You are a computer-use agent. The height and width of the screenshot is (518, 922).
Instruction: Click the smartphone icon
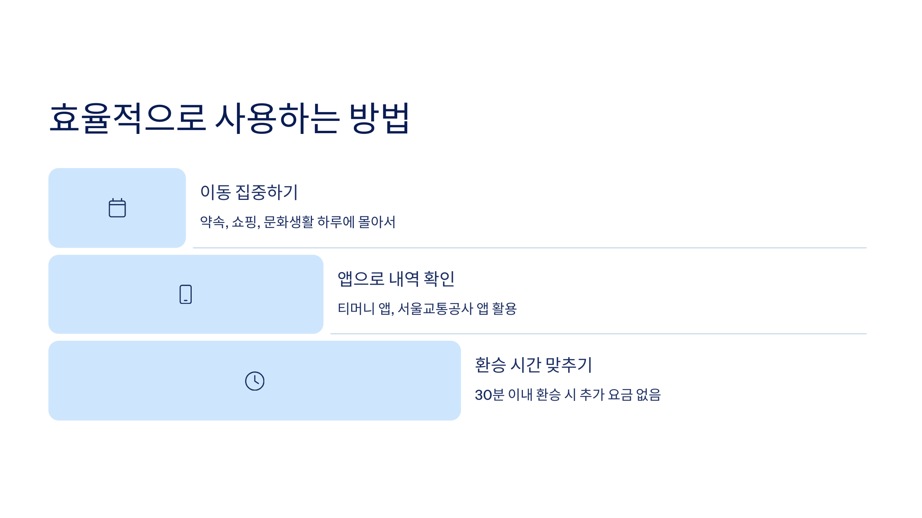coord(186,294)
